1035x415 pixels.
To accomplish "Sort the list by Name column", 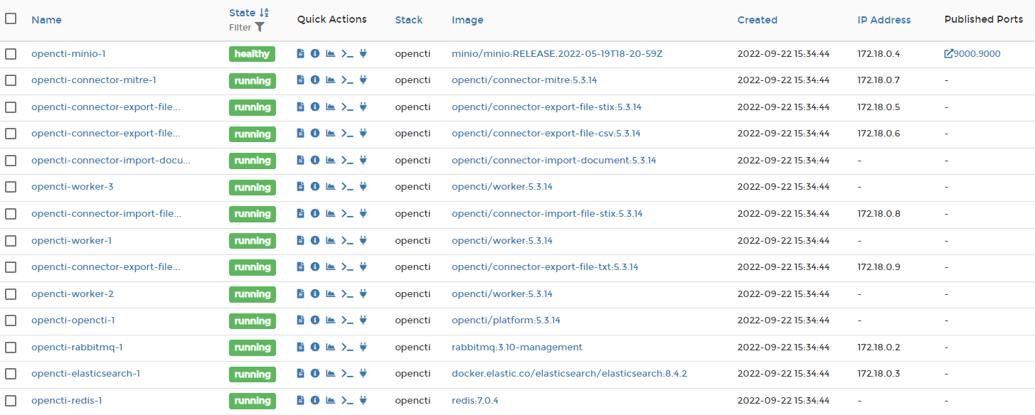I will 46,19.
